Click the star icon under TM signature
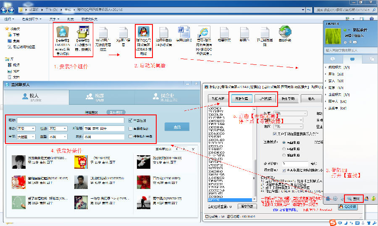 [345, 42]
